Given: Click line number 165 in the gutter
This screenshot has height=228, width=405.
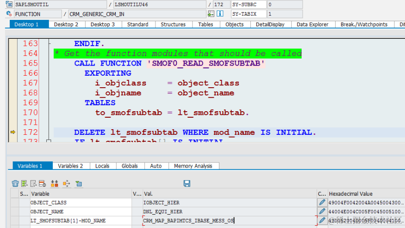Looking at the screenshot, I should point(30,63).
